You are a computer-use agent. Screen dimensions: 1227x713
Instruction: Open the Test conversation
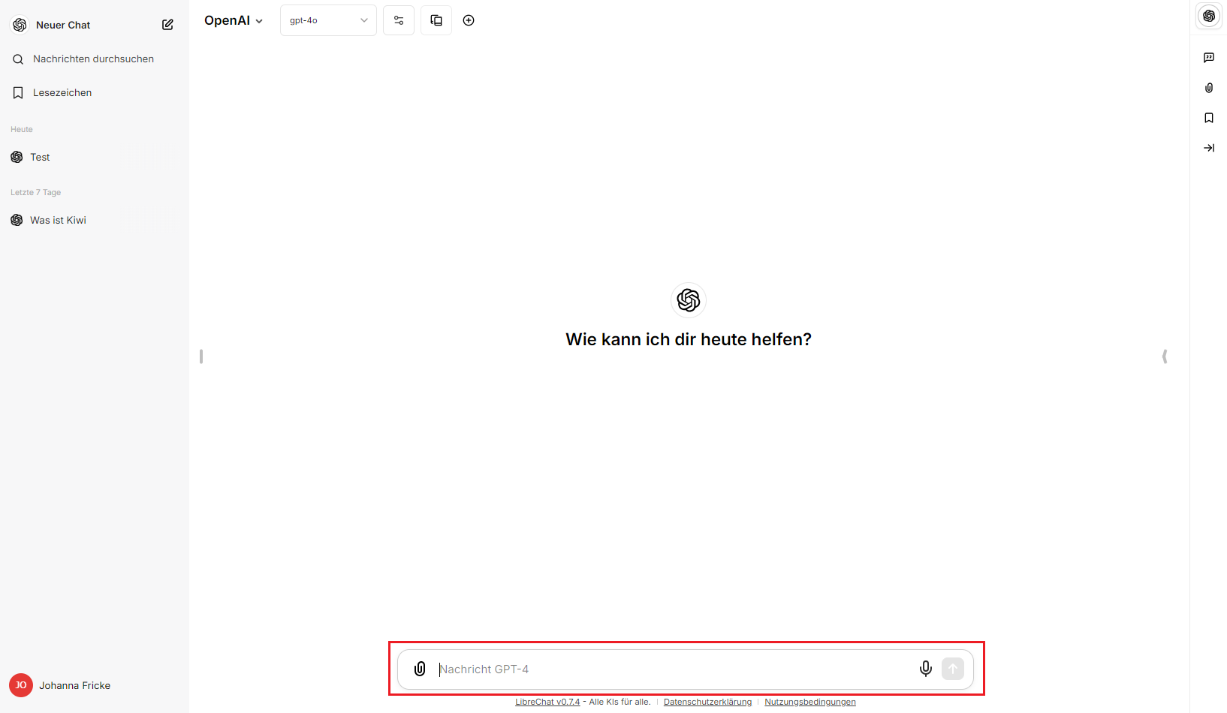pos(94,157)
